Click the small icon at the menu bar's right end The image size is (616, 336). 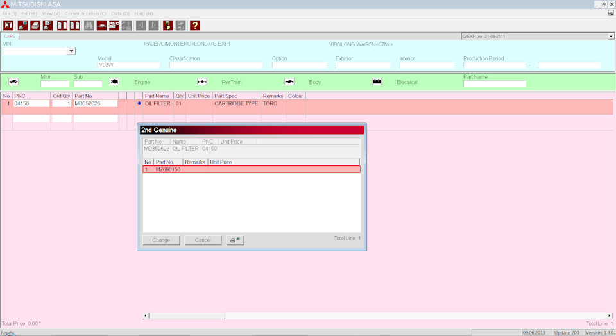[x=611, y=13]
